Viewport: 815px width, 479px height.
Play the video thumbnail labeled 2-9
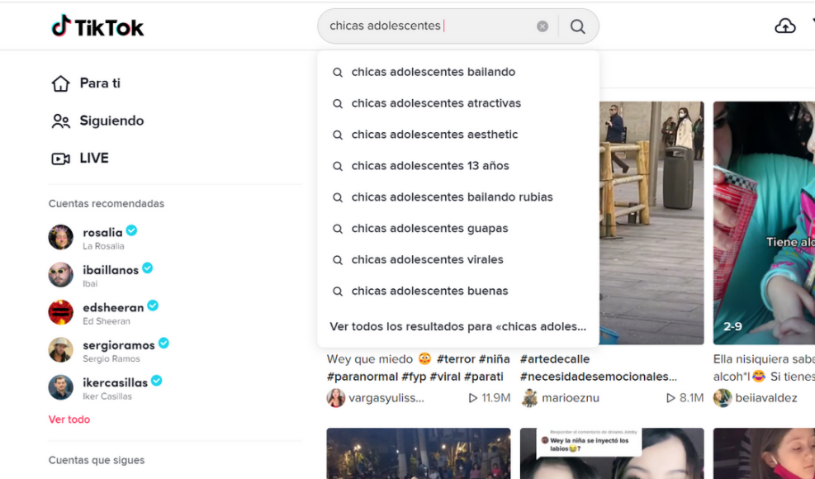coord(764,223)
